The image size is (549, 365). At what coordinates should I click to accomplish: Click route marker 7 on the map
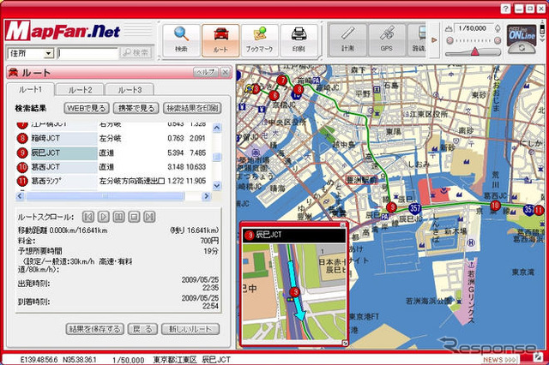(282, 81)
